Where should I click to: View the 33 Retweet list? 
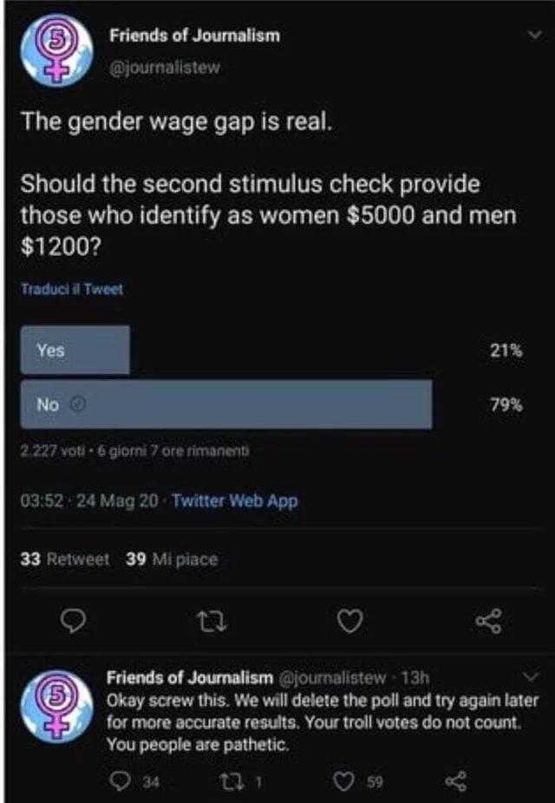(x=64, y=559)
